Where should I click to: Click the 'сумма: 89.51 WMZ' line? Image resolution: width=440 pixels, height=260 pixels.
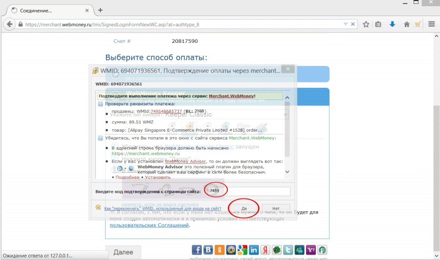tap(132, 122)
